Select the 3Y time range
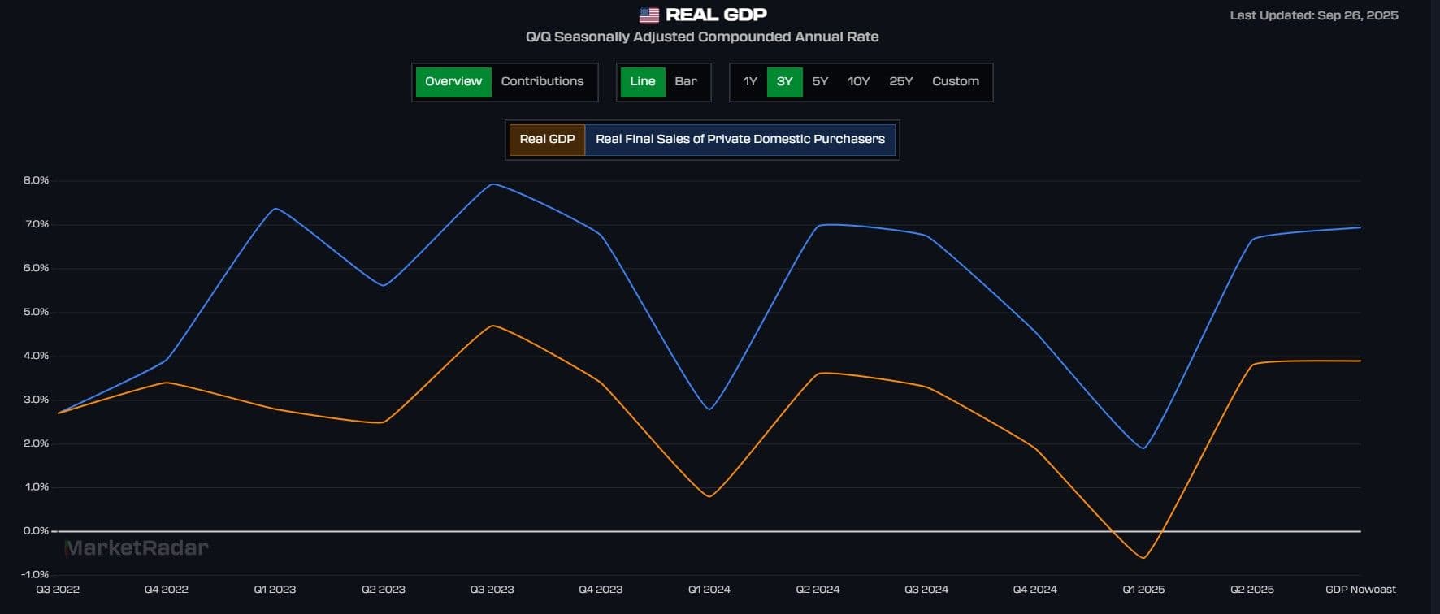 pyautogui.click(x=784, y=82)
